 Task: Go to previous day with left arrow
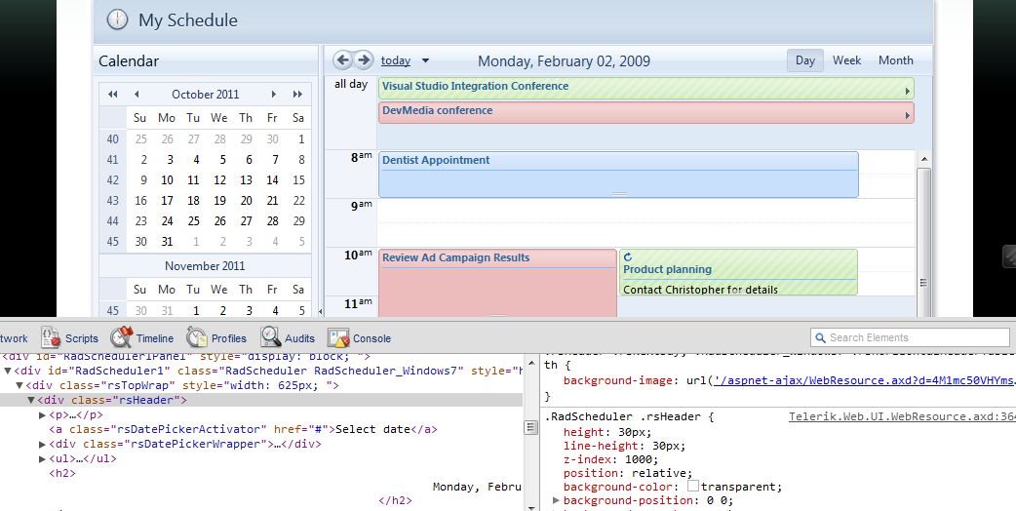pos(342,60)
